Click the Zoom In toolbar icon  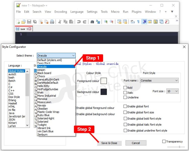pos(106,22)
